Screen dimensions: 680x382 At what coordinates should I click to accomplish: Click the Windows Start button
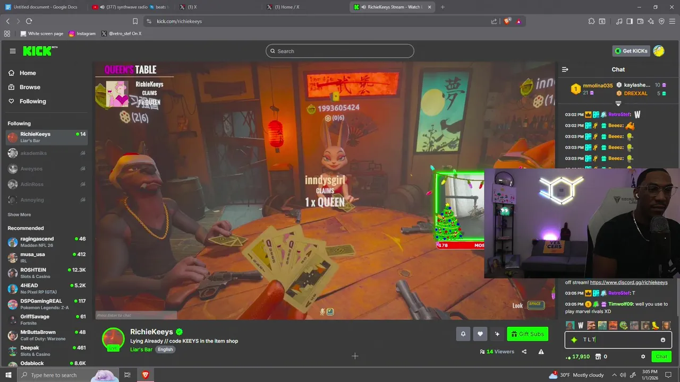(x=8, y=375)
